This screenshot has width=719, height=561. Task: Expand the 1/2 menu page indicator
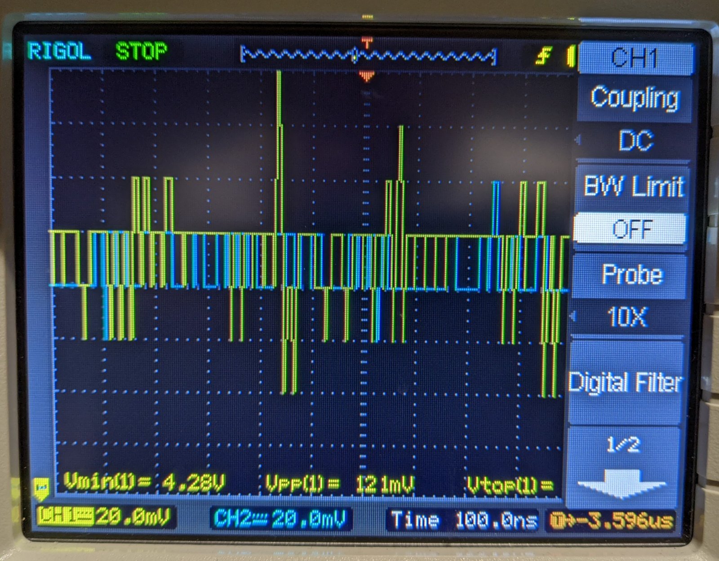[623, 445]
